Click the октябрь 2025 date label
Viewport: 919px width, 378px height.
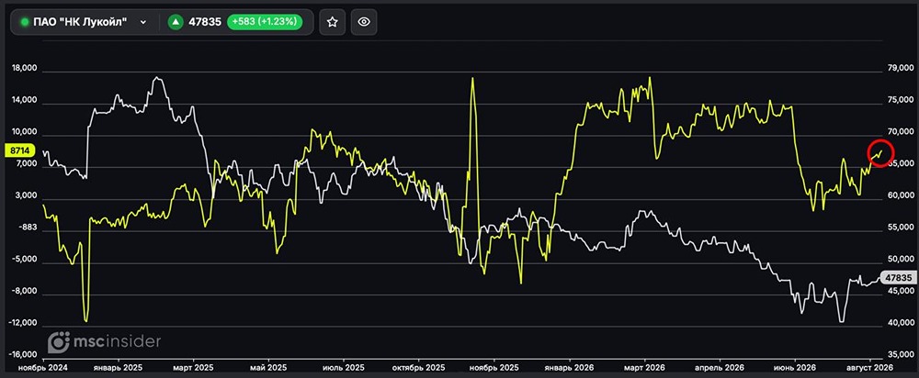click(419, 368)
